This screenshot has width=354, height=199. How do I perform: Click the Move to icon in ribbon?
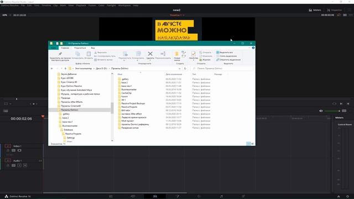pos(125,54)
